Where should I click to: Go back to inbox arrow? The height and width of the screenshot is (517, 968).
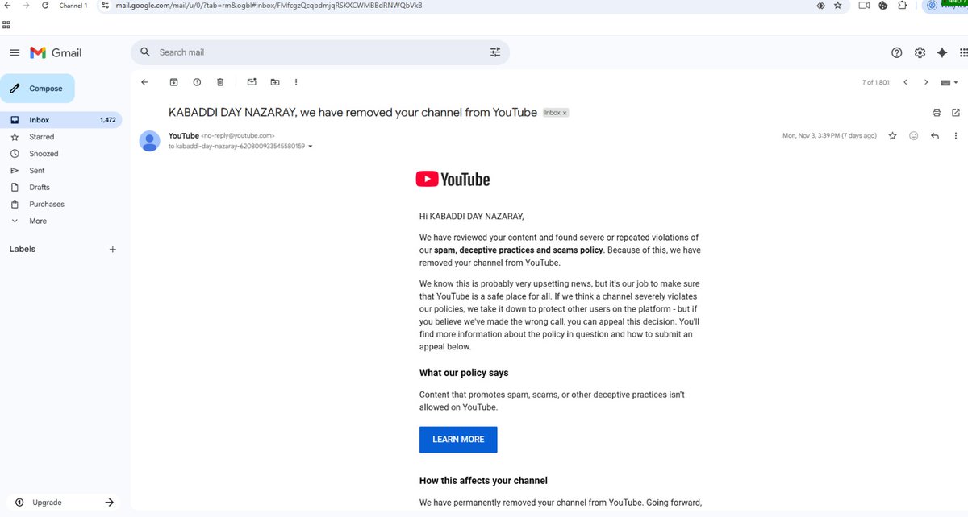(144, 82)
